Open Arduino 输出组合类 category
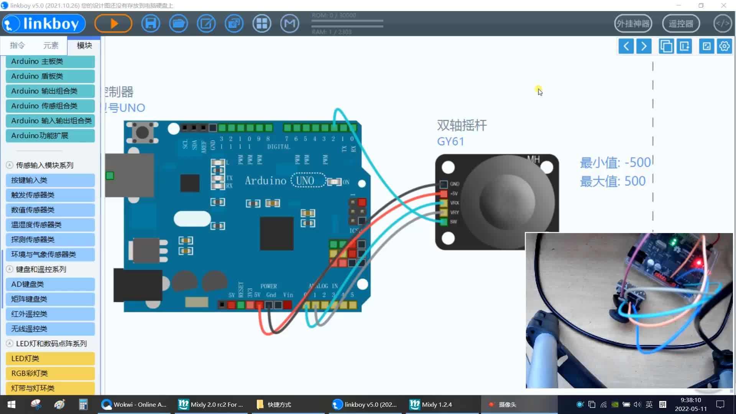Viewport: 736px width, 414px height. 50,91
